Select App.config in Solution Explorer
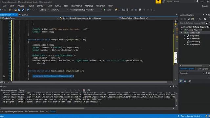The image size is (210, 118). pos(195,42)
